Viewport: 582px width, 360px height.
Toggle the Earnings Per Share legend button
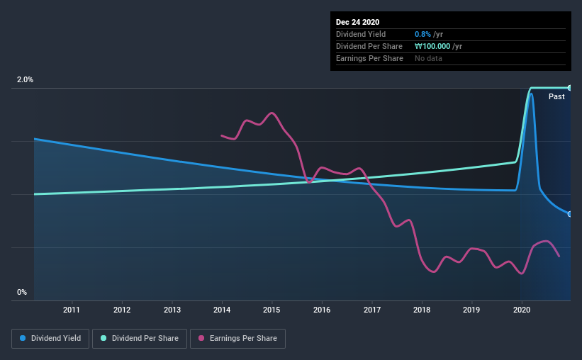[237, 339]
